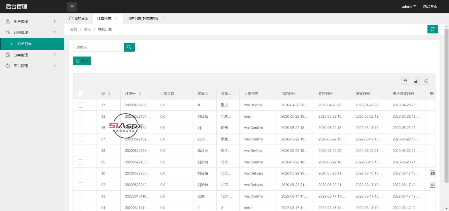Toggle the select-all header checkbox
Viewport: 449px width, 211px height.
pyautogui.click(x=81, y=94)
